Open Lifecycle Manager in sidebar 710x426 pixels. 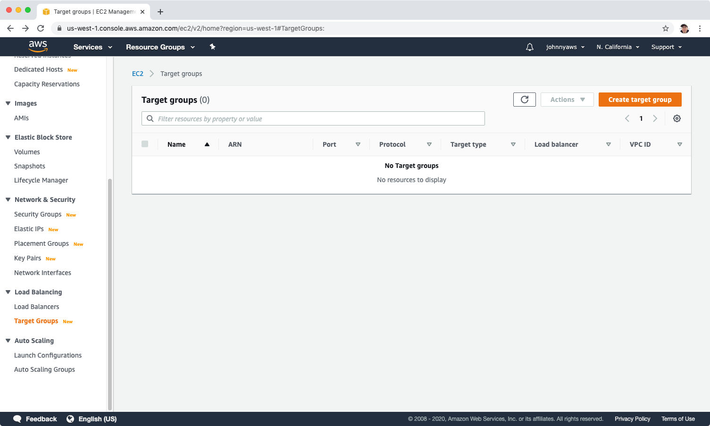[41, 180]
